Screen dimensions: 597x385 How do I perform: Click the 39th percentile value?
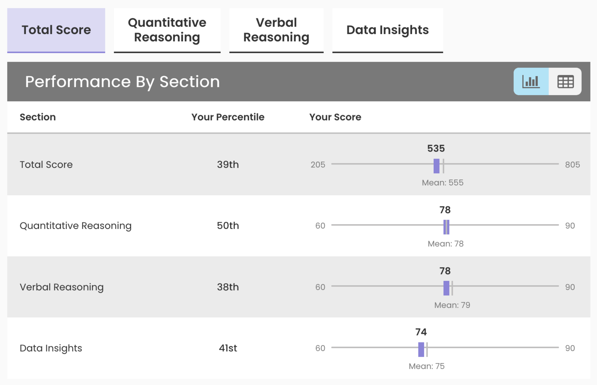[228, 165]
